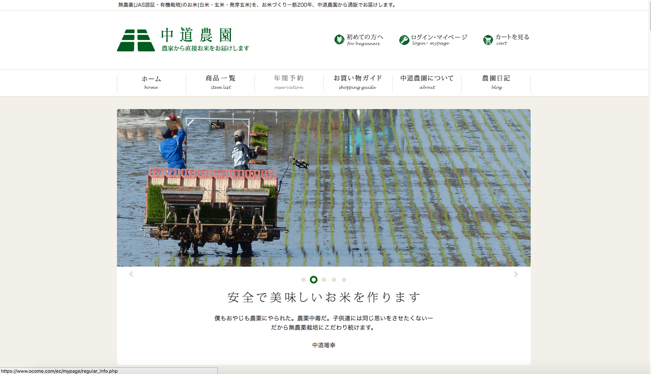Screen dimensions: 651x374
Task: Open the 年間予約 reservation menu
Action: (289, 82)
